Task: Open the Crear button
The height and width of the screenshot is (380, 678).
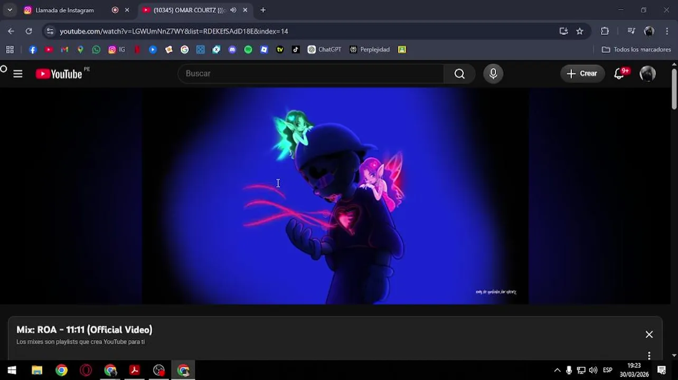Action: pyautogui.click(x=582, y=74)
